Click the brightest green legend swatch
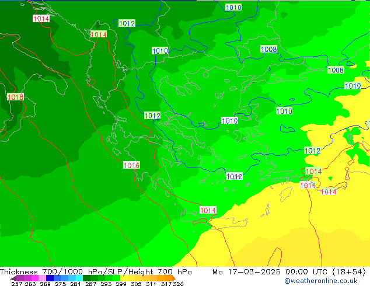 116,278
